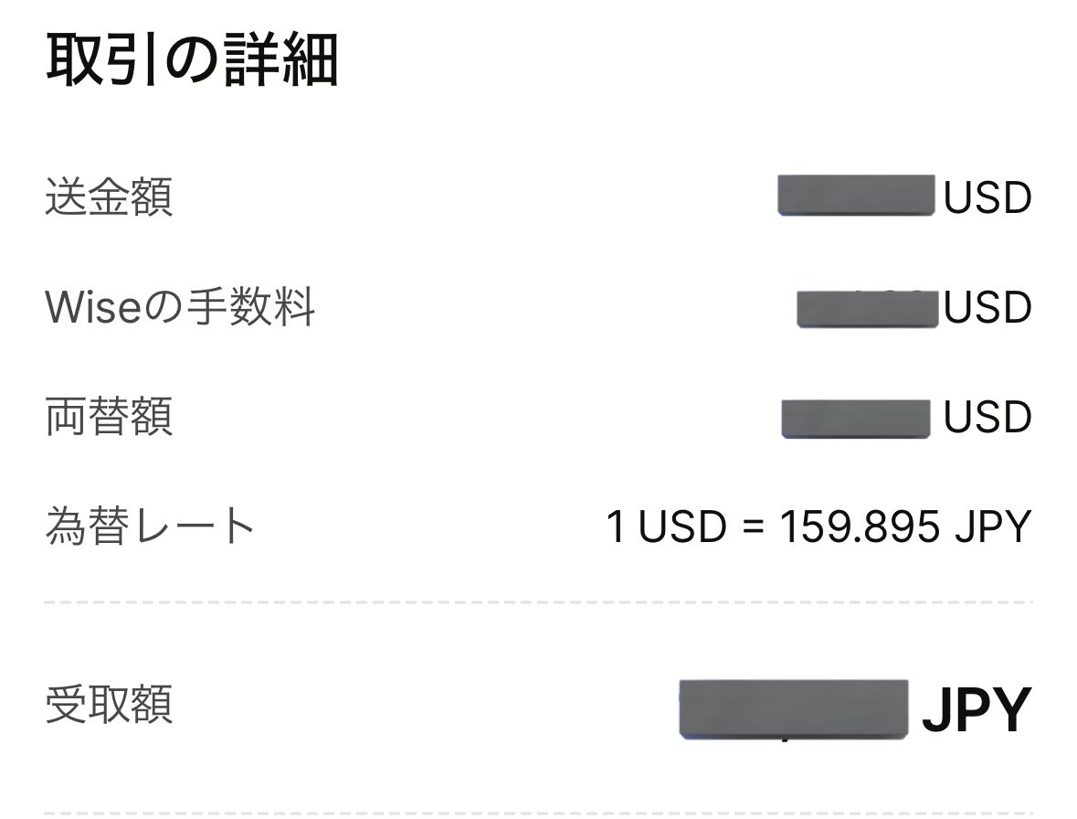Select the 両替額 label

click(x=109, y=417)
